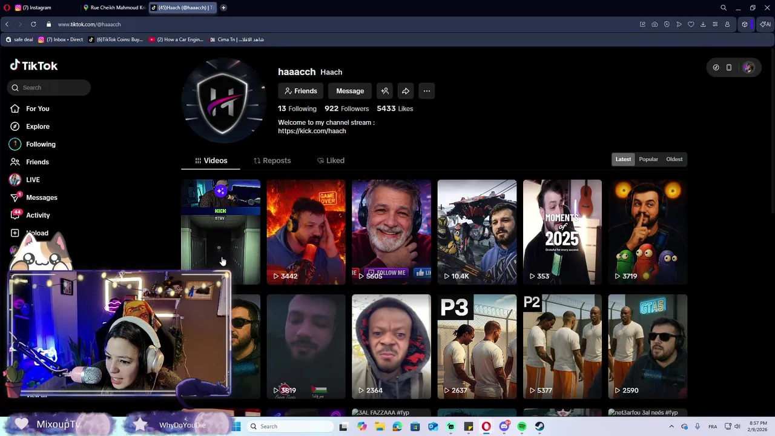Click the haaacch profile avatar
The image size is (775, 436).
point(223,101)
